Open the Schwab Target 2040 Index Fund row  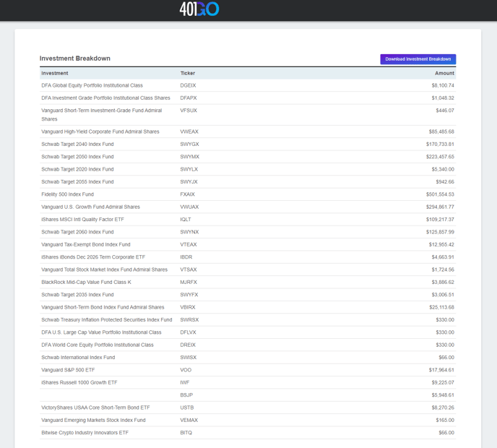tap(77, 145)
